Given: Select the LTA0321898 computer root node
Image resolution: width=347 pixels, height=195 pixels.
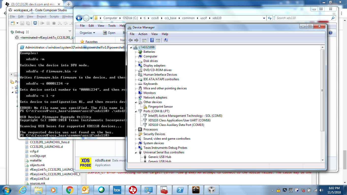Looking at the screenshot, I should [147, 47].
